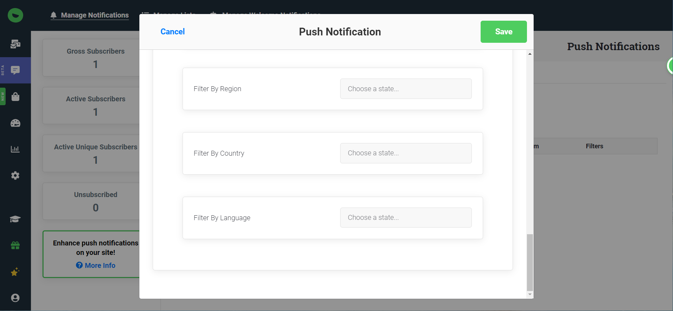The height and width of the screenshot is (311, 673).
Task: Open the Filter By Language dropdown
Action: point(405,217)
